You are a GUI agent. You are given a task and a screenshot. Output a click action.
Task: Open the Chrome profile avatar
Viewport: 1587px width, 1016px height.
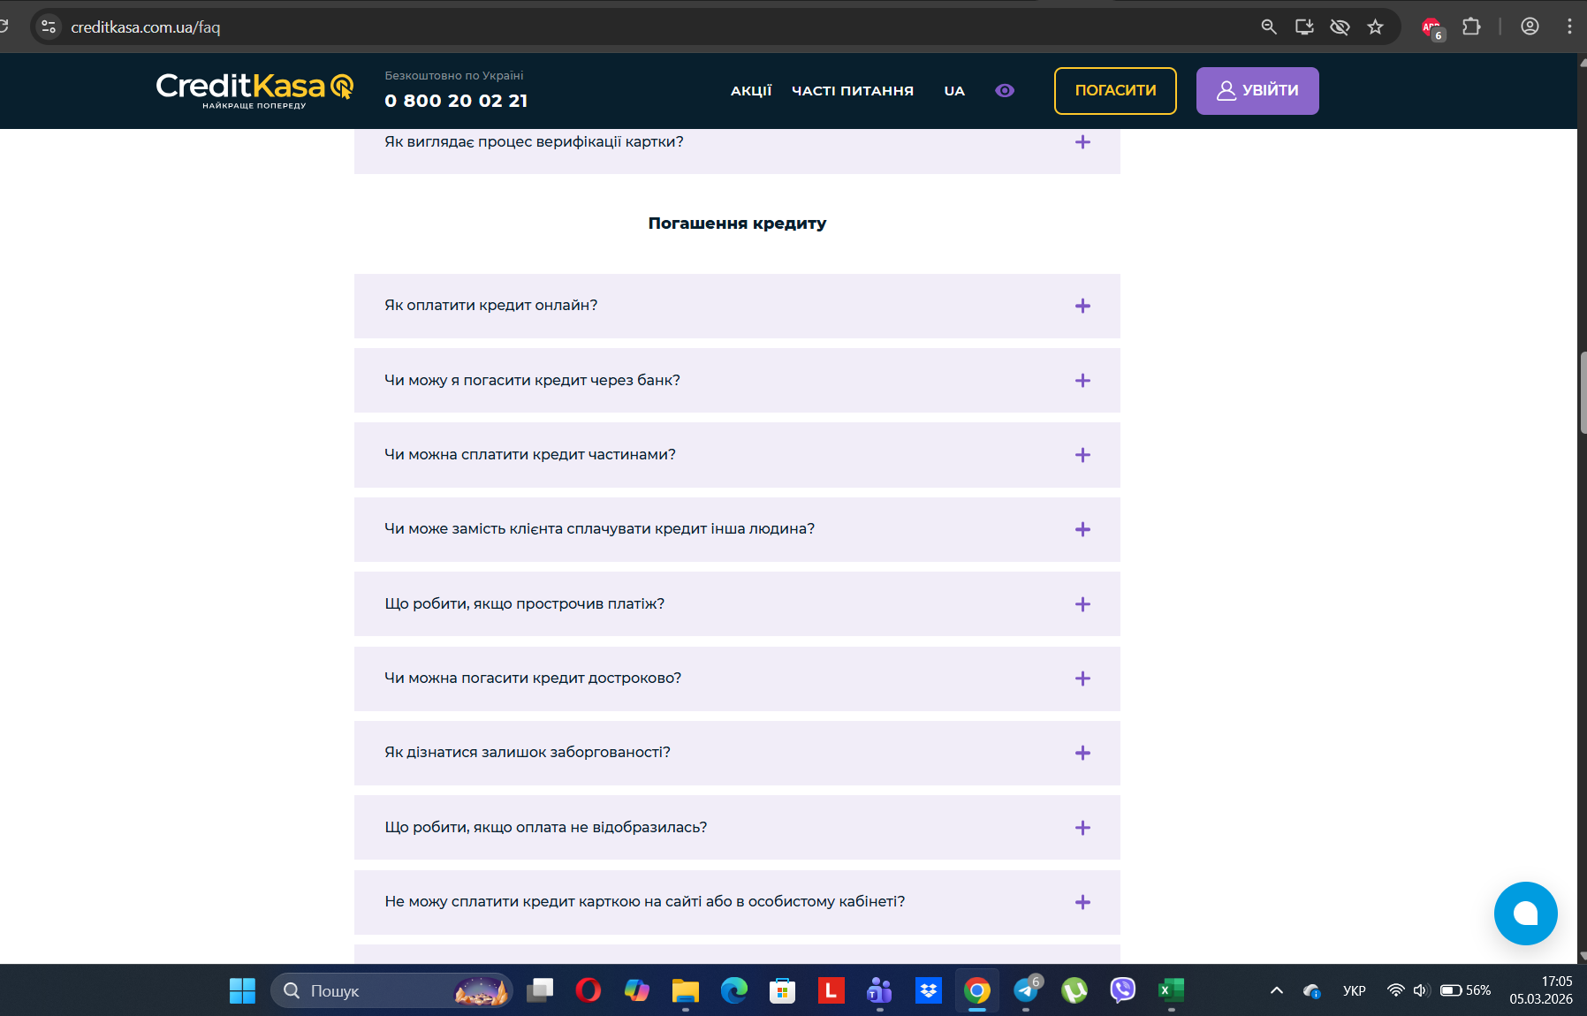[x=1530, y=27]
